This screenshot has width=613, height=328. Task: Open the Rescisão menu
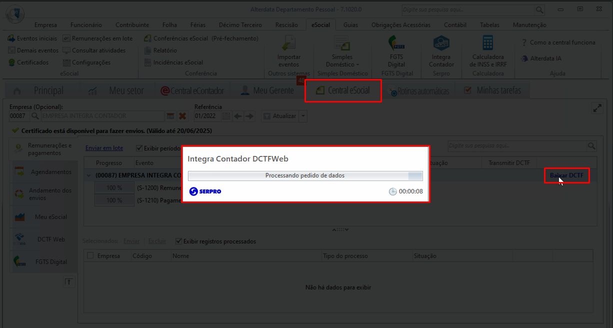click(286, 25)
